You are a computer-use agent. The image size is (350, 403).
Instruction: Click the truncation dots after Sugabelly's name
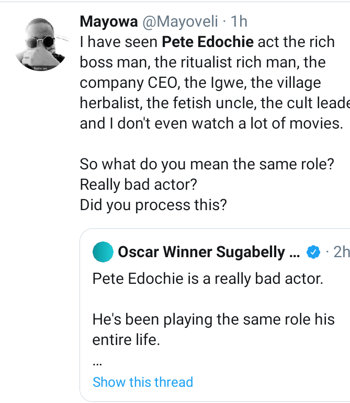click(x=294, y=252)
